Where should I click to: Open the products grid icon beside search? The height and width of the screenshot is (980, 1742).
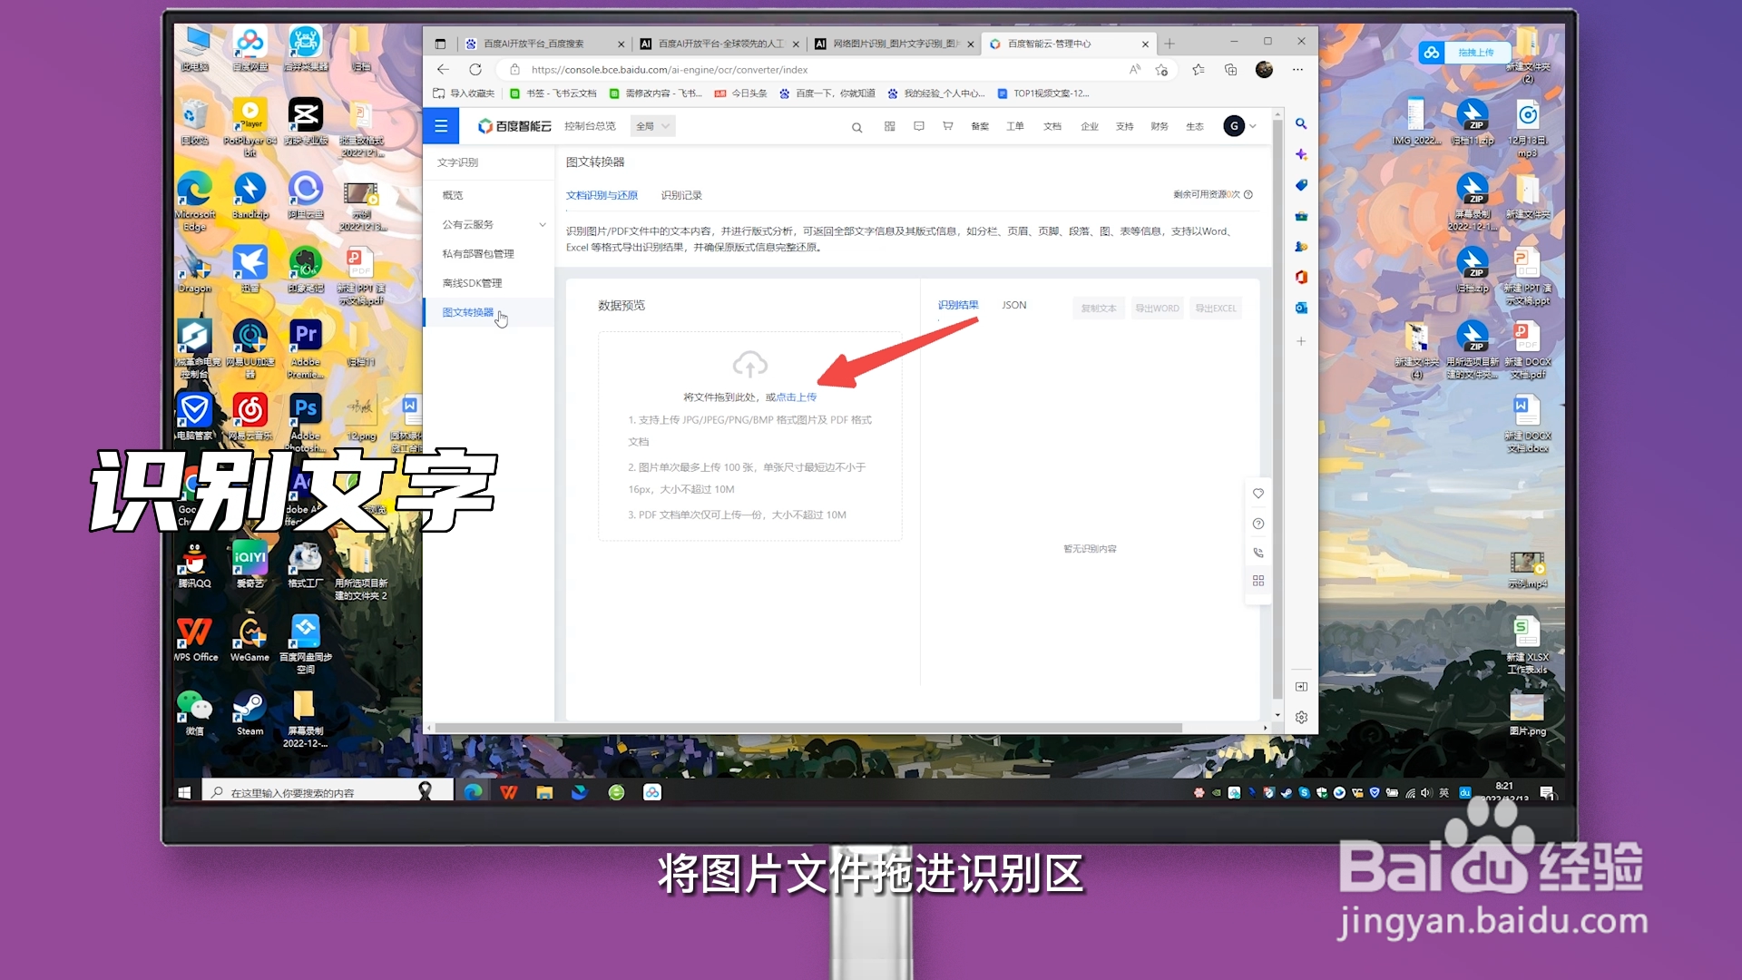click(x=889, y=126)
